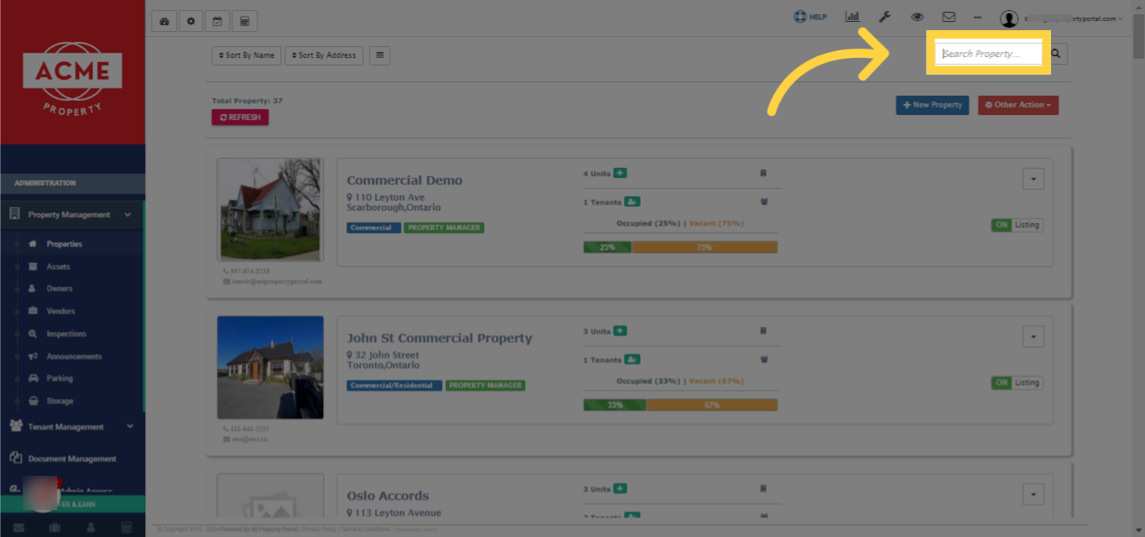Toggle Listing switch for Commercial Demo
This screenshot has width=1145, height=537.
1017,225
